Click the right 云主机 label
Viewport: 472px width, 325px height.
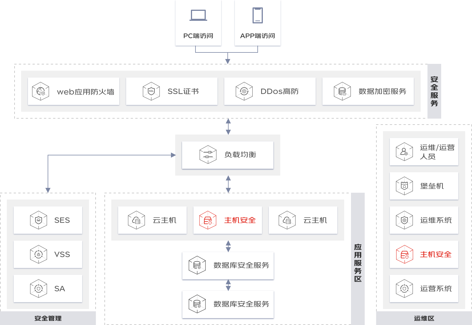[x=315, y=220]
